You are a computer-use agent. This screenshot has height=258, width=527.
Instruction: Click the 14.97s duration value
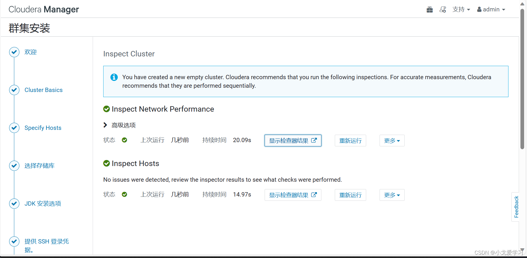pyautogui.click(x=242, y=194)
